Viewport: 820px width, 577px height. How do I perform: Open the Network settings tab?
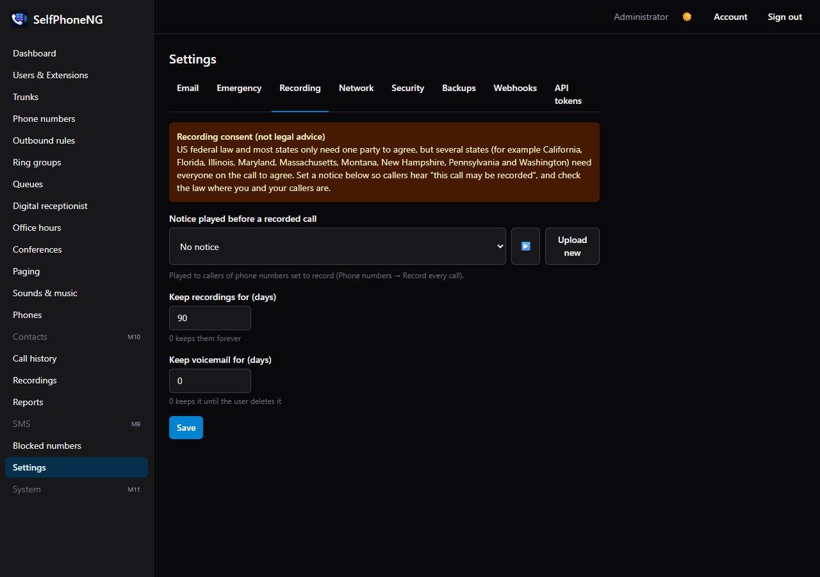[356, 88]
